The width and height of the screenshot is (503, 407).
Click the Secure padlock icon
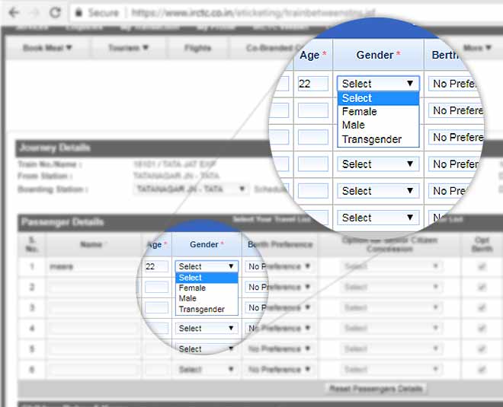78,13
